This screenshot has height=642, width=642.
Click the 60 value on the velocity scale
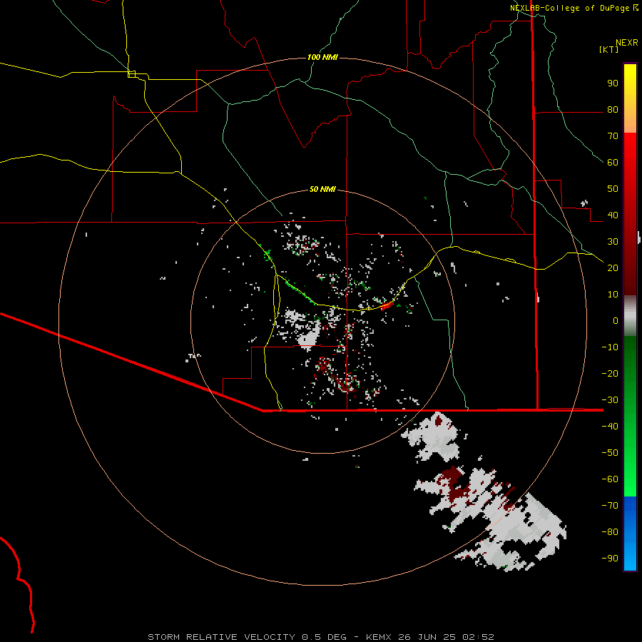click(613, 162)
